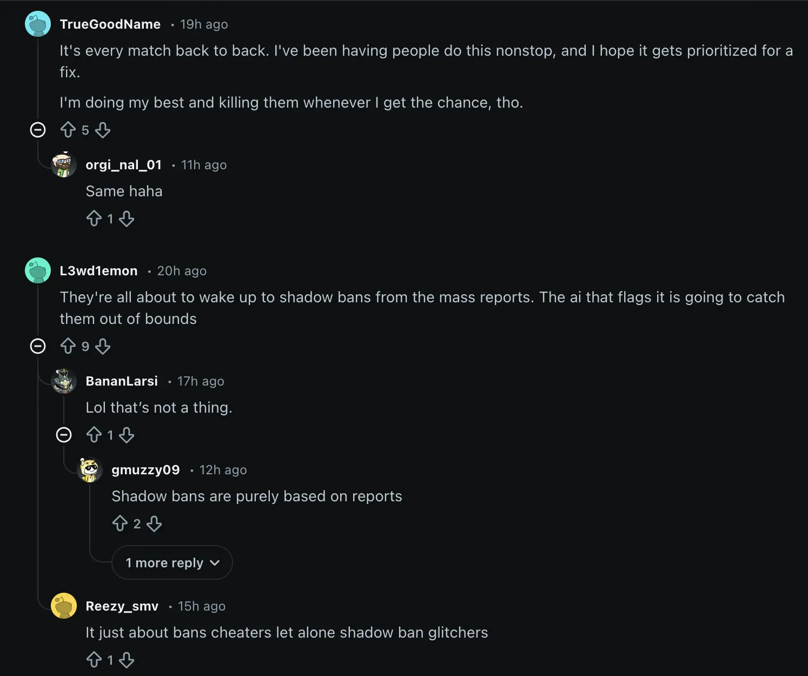View Reezy_smv's yellow avatar
808x676 pixels.
[x=64, y=606]
